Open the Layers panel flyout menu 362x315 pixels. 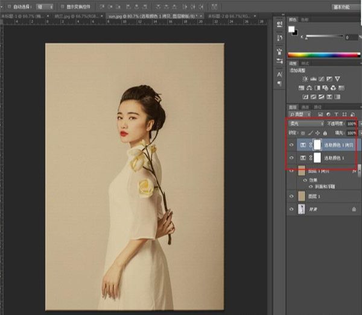tap(360, 107)
